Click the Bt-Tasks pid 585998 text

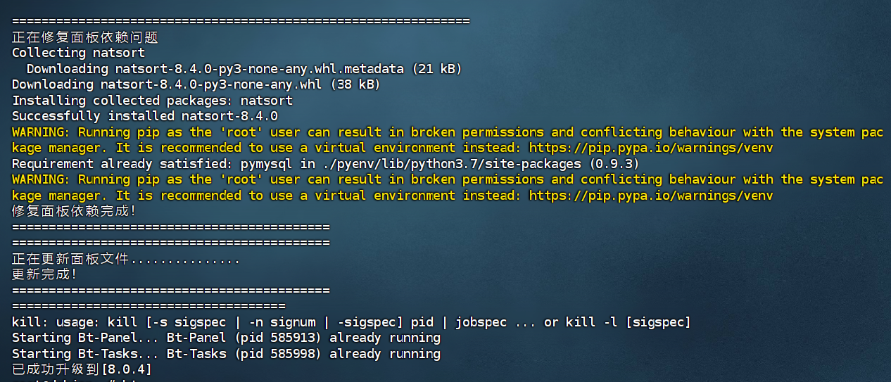pyautogui.click(x=279, y=354)
